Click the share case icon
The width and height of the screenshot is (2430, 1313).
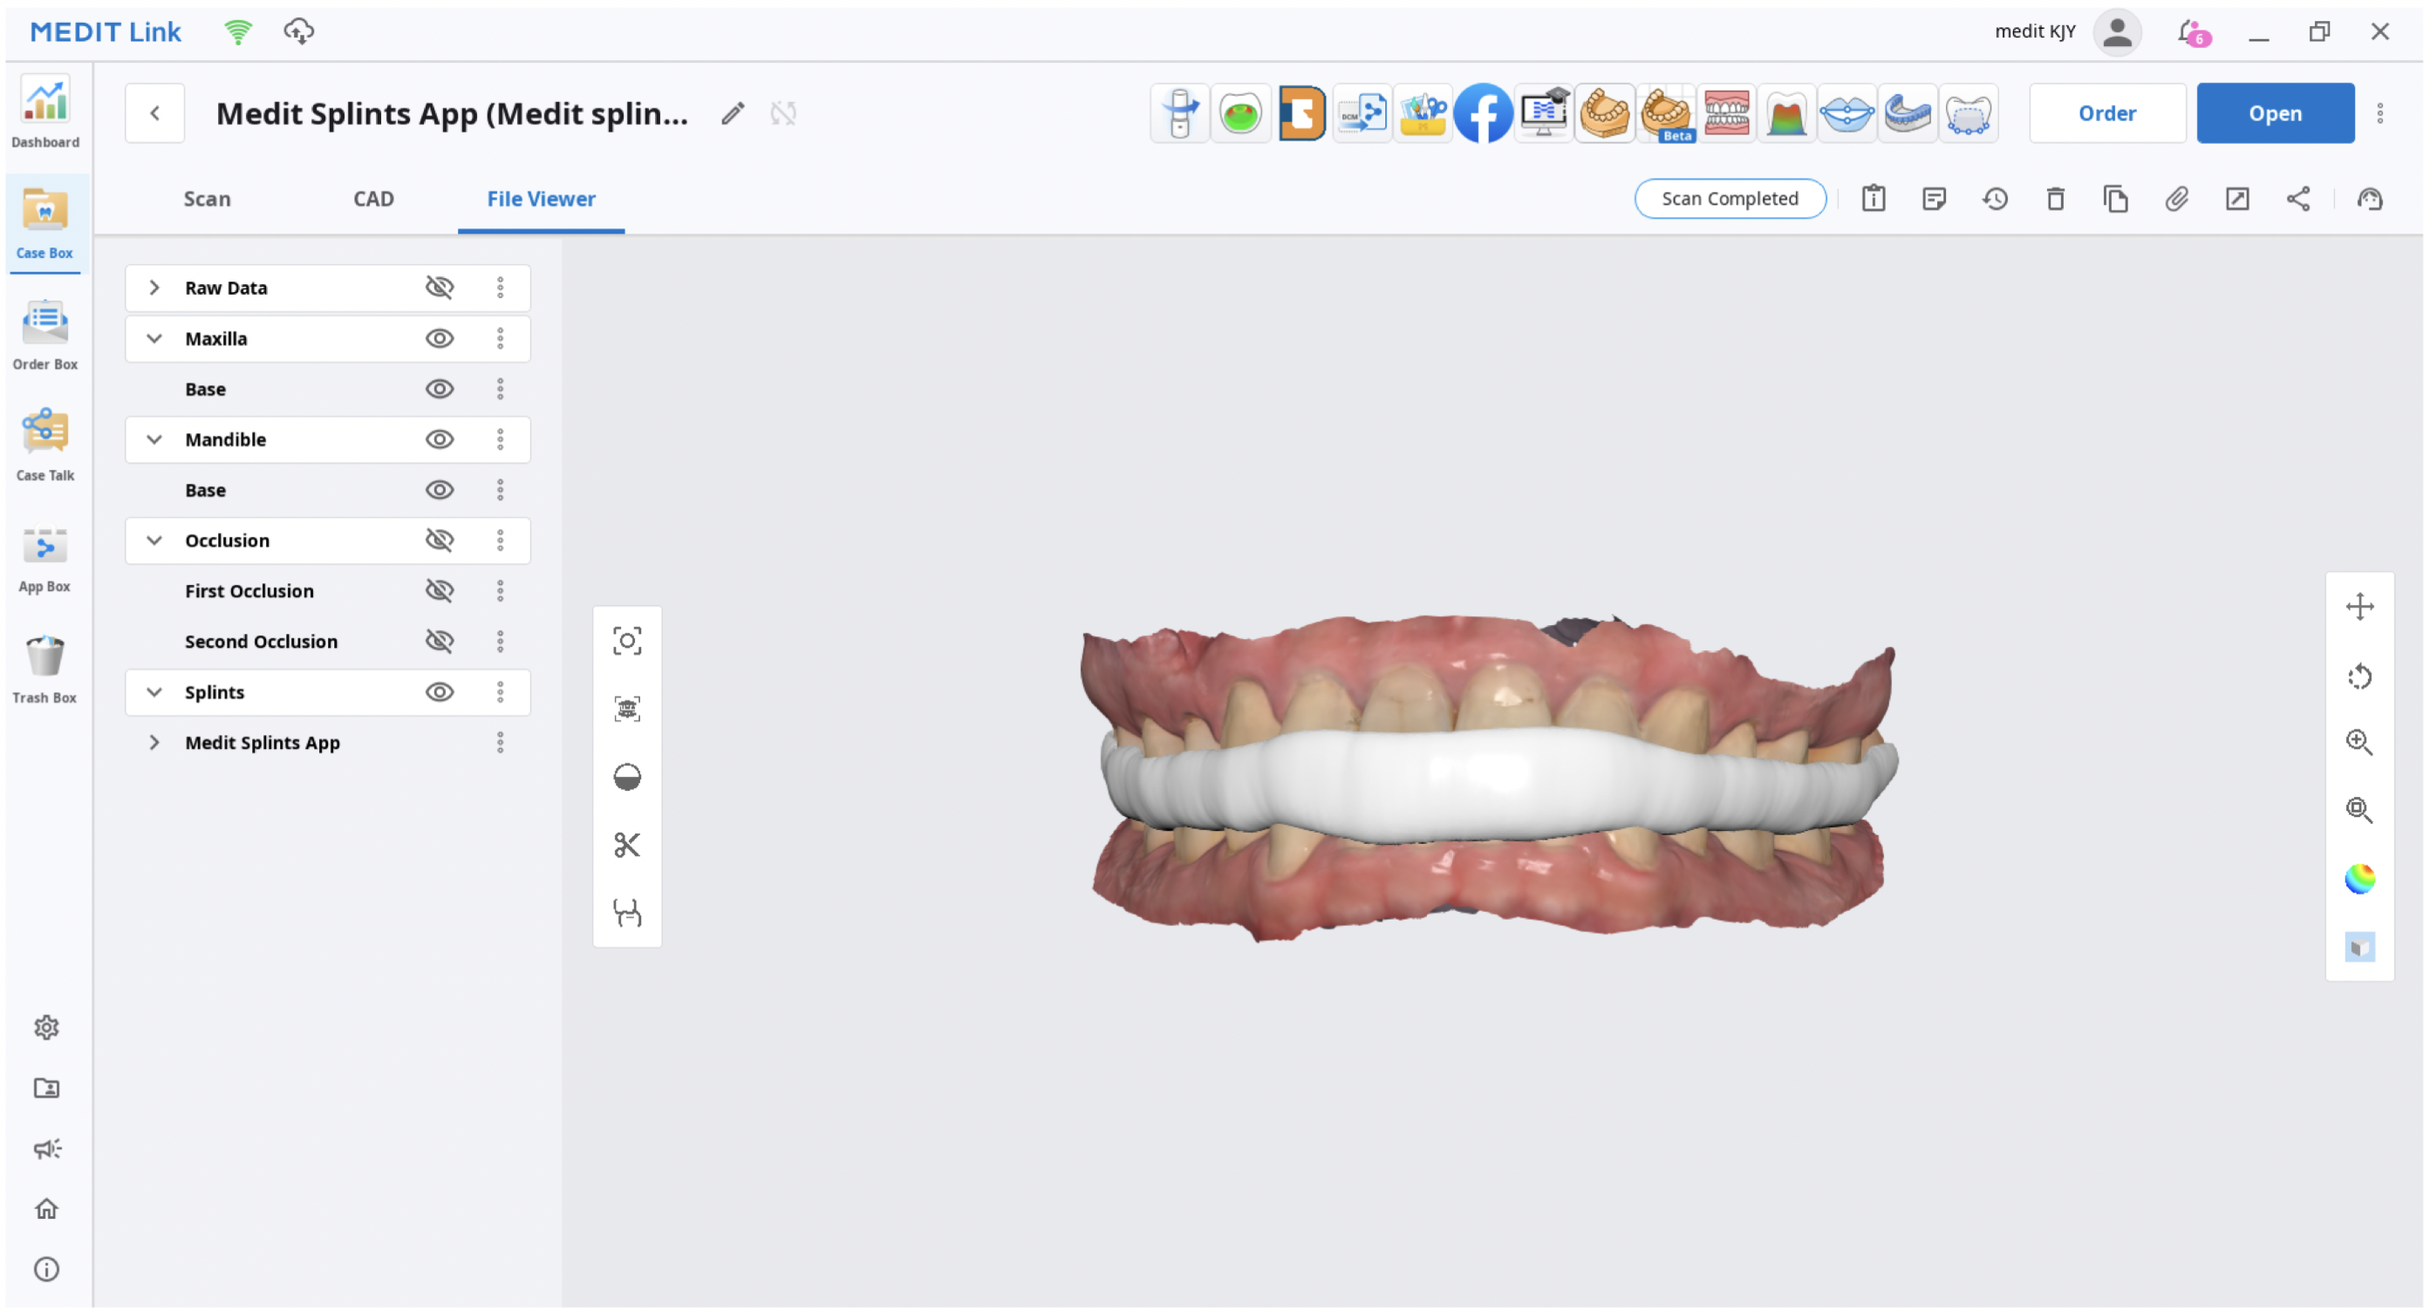pyautogui.click(x=2297, y=199)
